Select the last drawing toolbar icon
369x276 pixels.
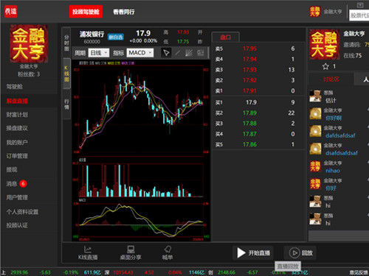(200, 53)
